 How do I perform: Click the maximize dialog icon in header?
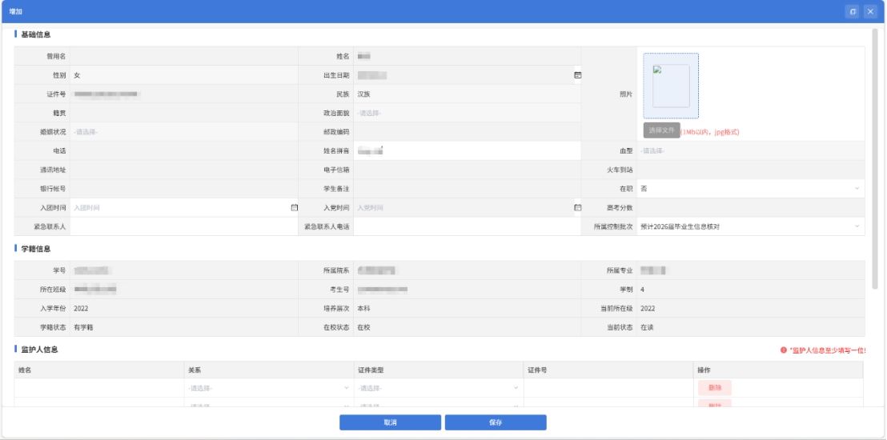pyautogui.click(x=853, y=11)
